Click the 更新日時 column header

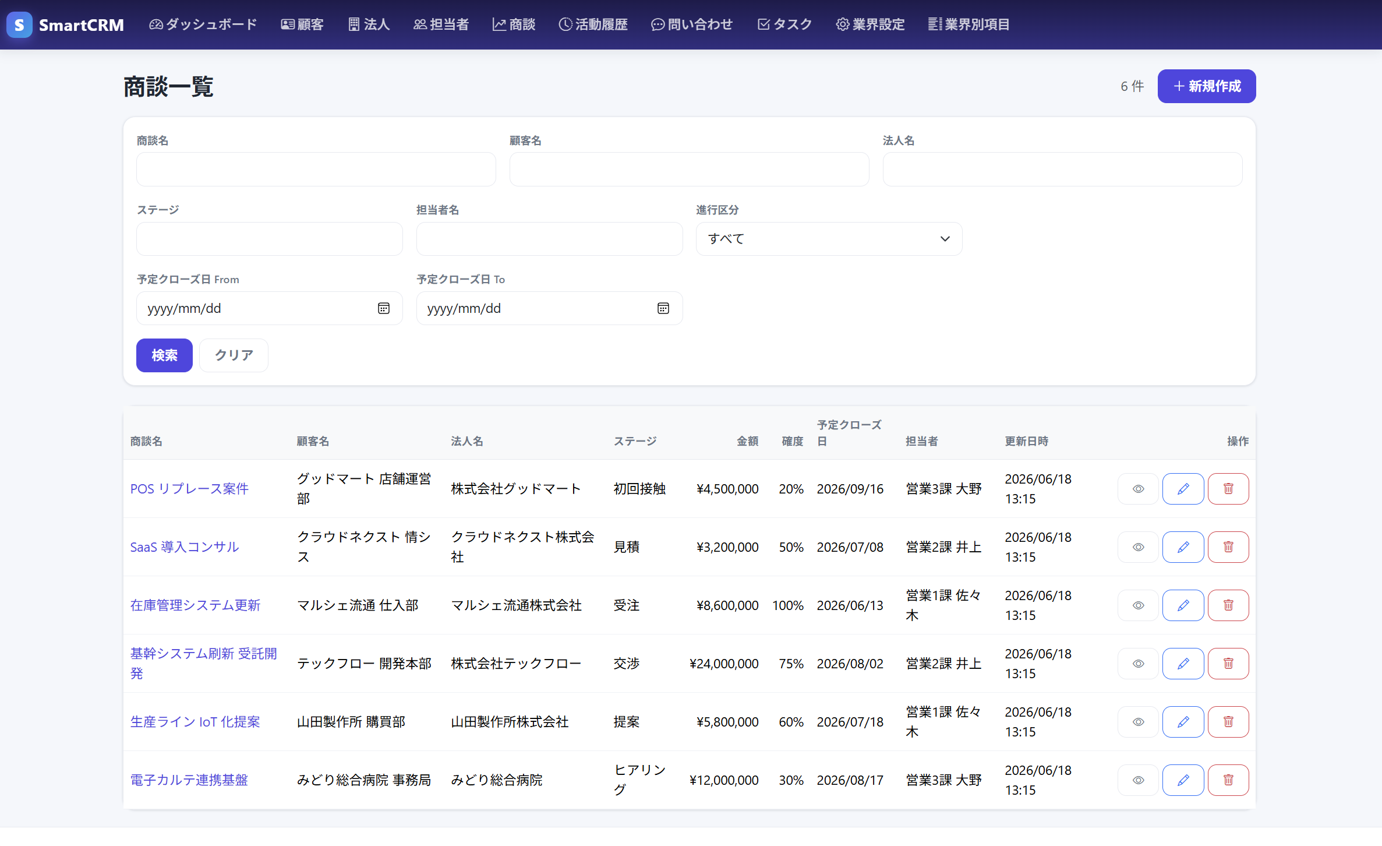(x=1026, y=441)
